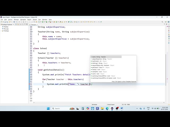
Task: Open the New Java Class dropdown arrow
Action: click(58, 22)
